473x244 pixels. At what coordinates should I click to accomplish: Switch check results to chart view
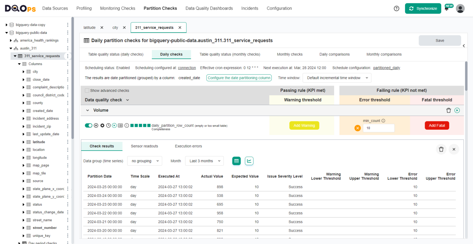pyautogui.click(x=249, y=161)
